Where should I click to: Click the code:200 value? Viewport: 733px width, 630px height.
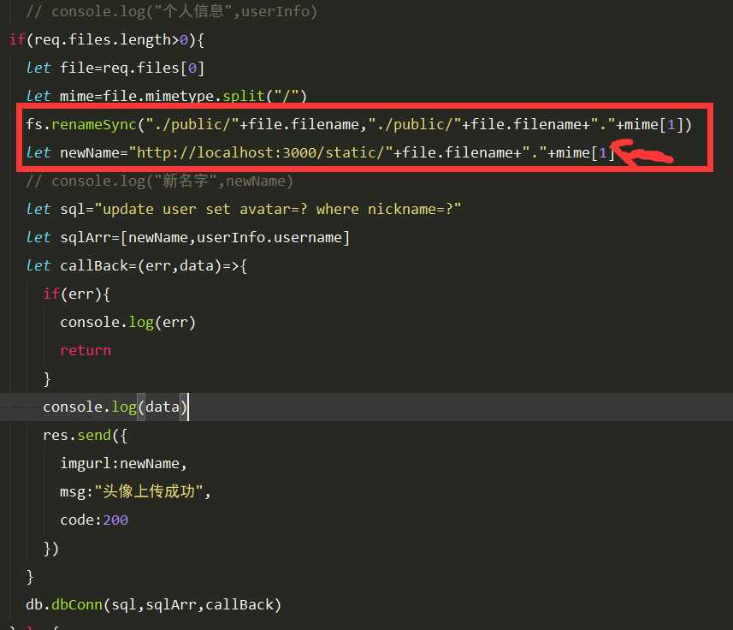(x=94, y=520)
